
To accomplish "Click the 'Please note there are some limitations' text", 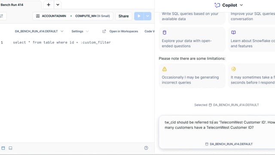I will [192, 59].
